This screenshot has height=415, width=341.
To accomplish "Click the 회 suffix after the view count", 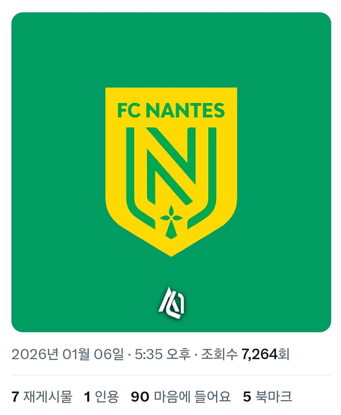I will click(284, 354).
